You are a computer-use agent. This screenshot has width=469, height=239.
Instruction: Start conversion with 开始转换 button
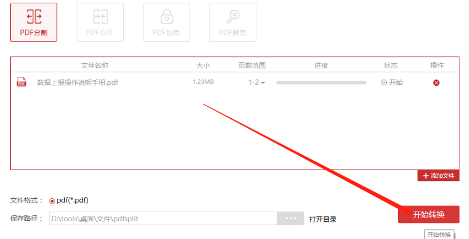coord(429,214)
